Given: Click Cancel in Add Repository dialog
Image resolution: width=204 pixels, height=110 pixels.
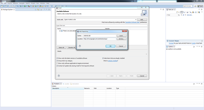Looking at the screenshot, I should pos(121,46).
